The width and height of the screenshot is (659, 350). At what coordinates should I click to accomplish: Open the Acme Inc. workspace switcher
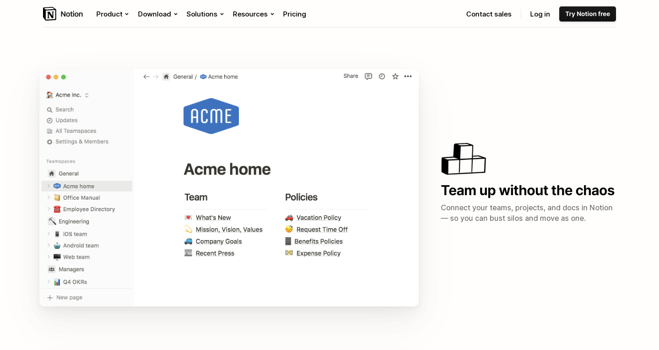68,95
